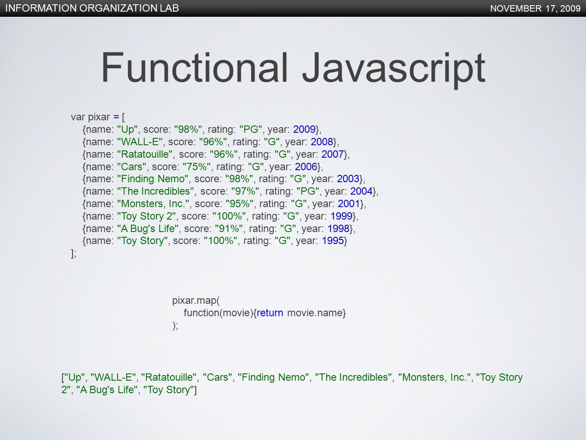
Task: Click the year value 2009
Action: (304, 129)
